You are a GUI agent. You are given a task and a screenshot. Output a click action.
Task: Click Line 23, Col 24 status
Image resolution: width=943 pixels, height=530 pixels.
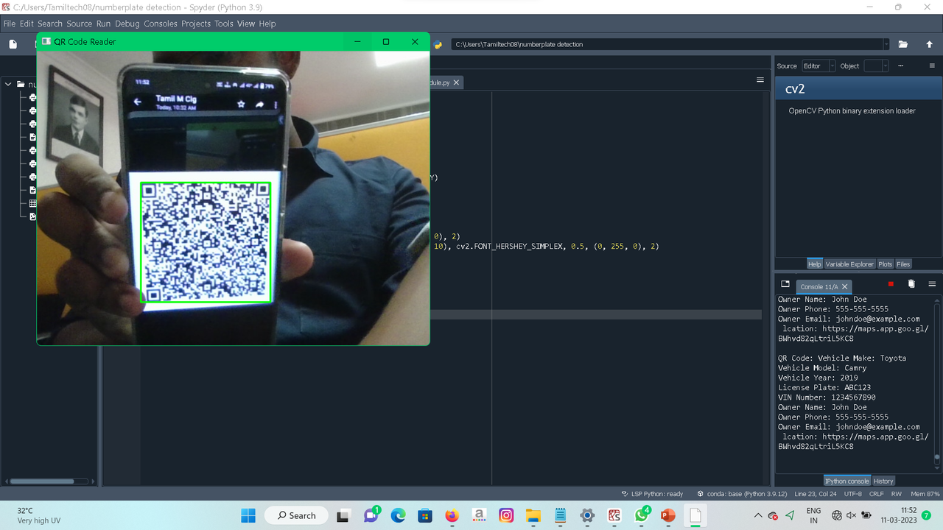point(816,494)
